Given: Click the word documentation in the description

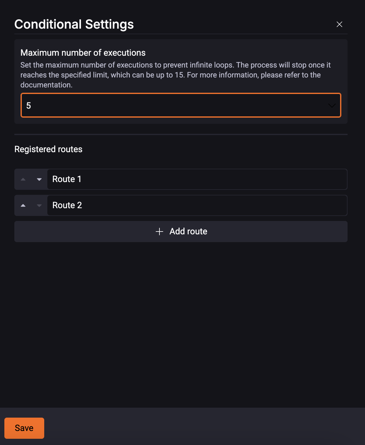Looking at the screenshot, I should click(46, 85).
